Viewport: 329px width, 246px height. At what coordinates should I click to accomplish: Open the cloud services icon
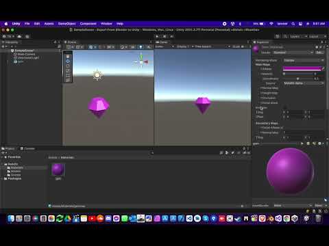[19, 36]
